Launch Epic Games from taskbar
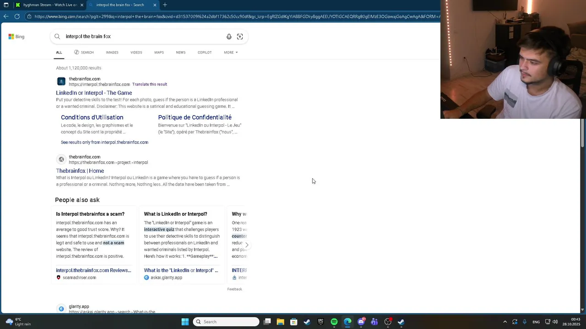Viewport: 586px width, 329px height. click(x=320, y=322)
